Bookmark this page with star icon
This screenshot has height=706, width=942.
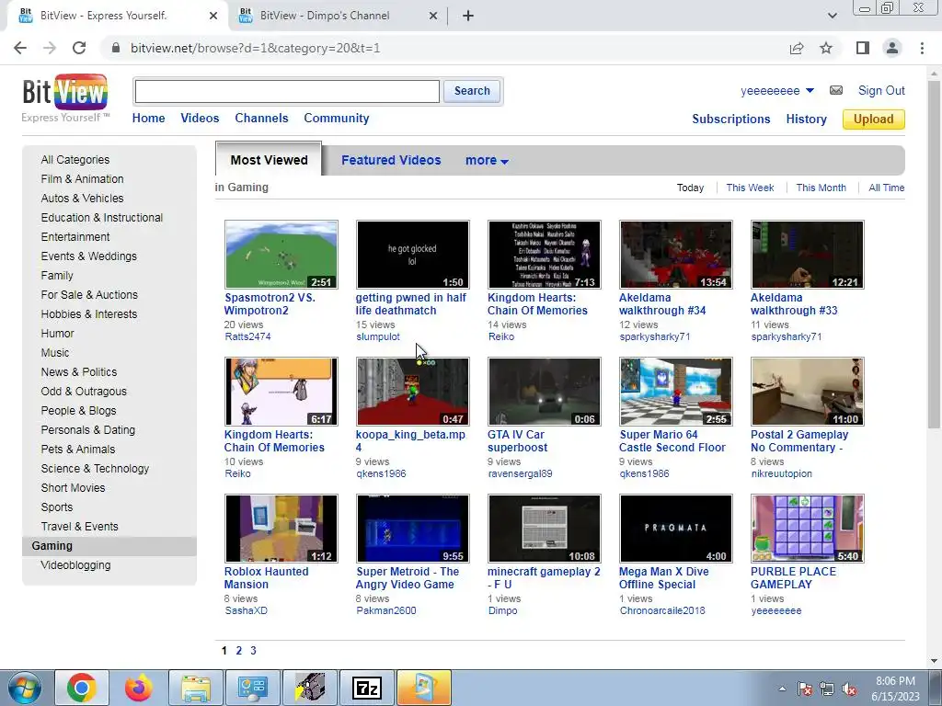[826, 48]
